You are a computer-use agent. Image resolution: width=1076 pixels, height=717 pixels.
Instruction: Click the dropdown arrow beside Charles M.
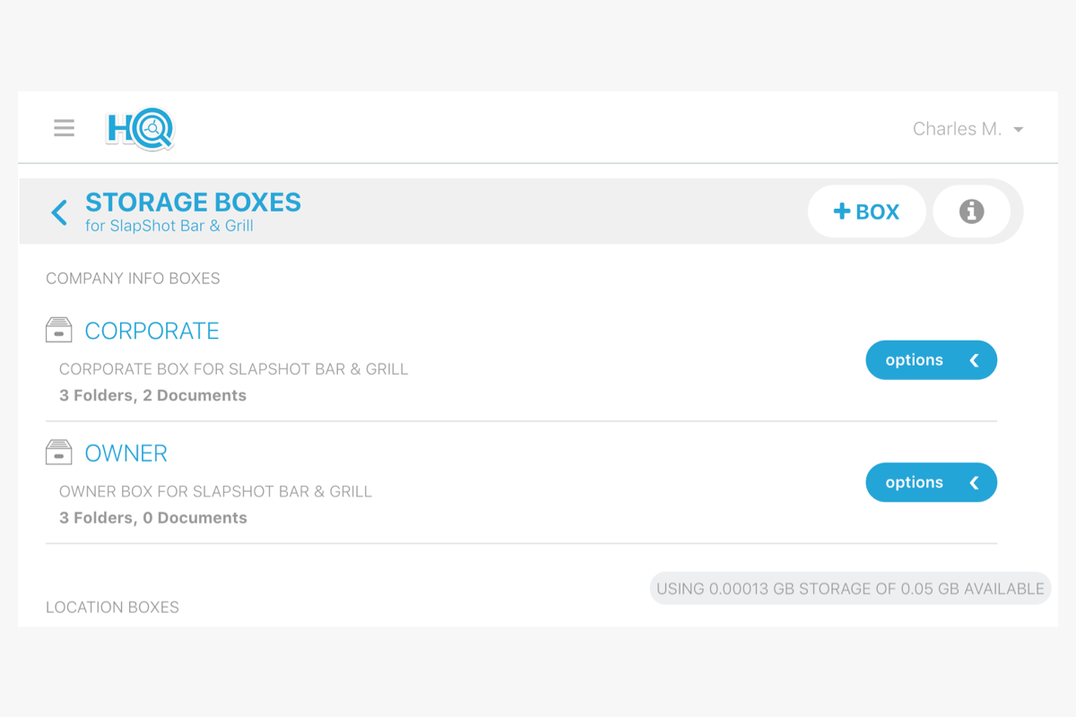point(1019,129)
